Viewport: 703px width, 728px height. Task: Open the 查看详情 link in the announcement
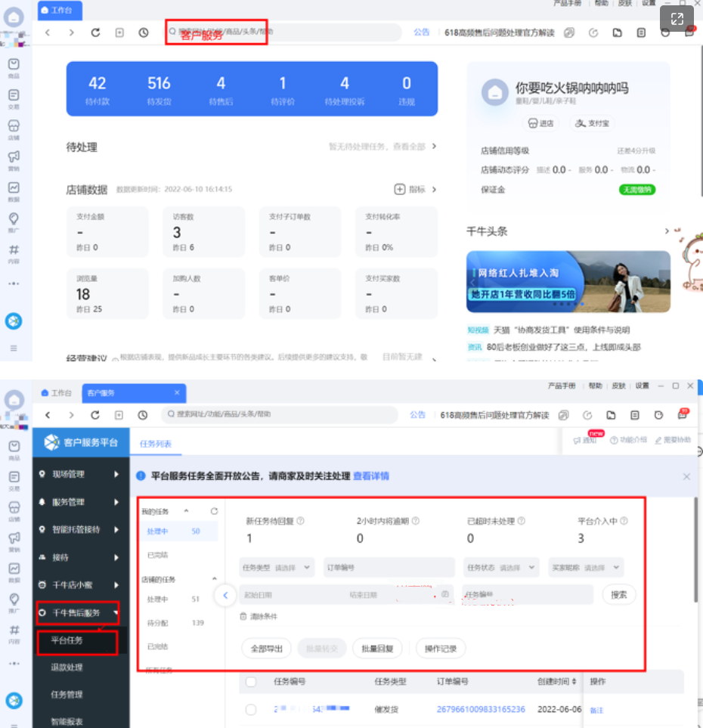coord(371,476)
